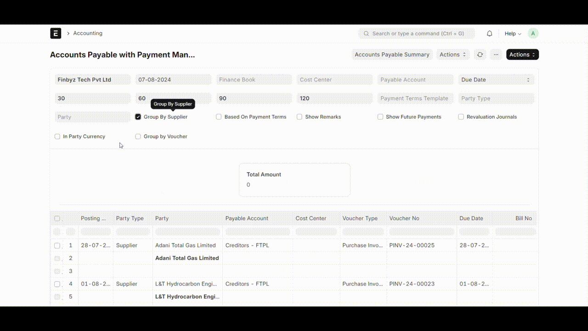Click the Party Type filter
Screen dimensions: 588x331
pos(496,98)
